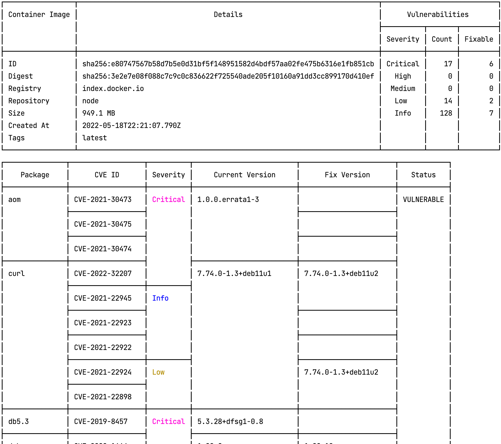The height and width of the screenshot is (444, 501).
Task: Click fix version 7.74.0-1.3+deb11u2 for curl
Action: [x=341, y=273]
